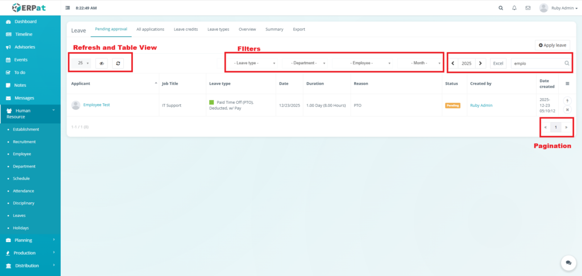The image size is (582, 276).
Task: Click the search input field containing emplo
Action: point(537,64)
